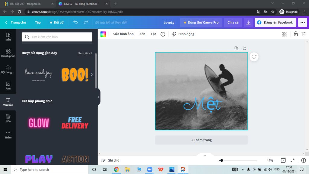Screen dimensions: 309x174
Task: Open the Mẫu templates panel
Action: (x=8, y=37)
